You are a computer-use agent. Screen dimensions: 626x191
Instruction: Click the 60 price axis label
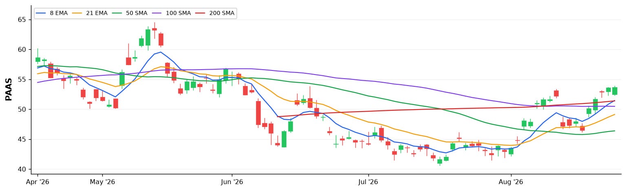(22, 50)
